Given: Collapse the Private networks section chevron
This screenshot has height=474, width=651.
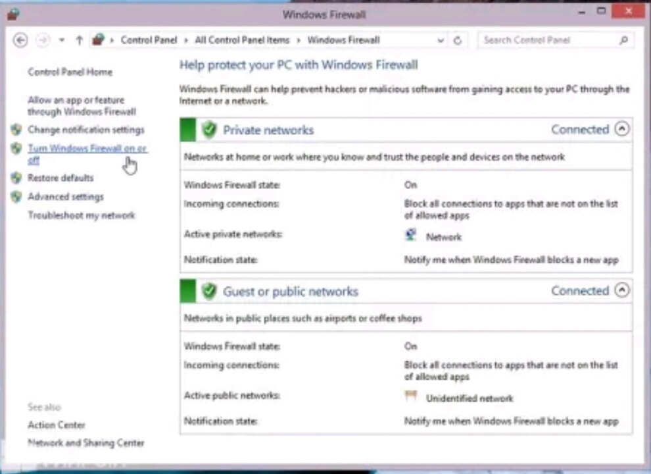Looking at the screenshot, I should 621,129.
